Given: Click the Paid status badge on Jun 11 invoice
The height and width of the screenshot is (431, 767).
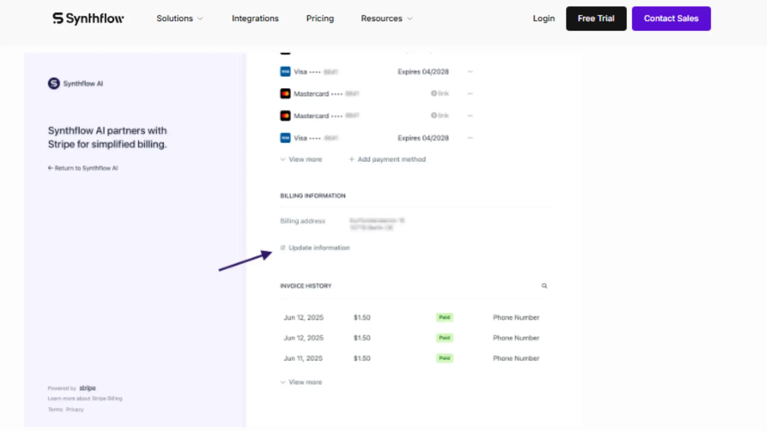Looking at the screenshot, I should (x=444, y=358).
